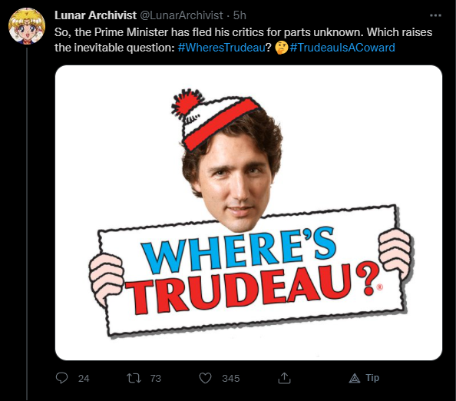Click the 24 replies count
Screen dimensions: 456x401
pos(84,378)
